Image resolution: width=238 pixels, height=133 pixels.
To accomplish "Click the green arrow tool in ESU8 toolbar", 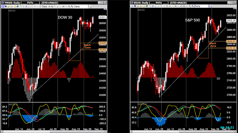I will (x=176, y=6).
